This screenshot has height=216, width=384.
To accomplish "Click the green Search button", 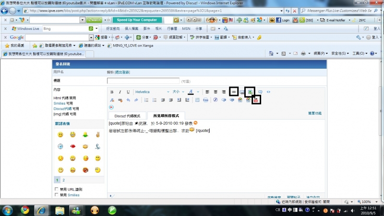I will pos(94,20).
